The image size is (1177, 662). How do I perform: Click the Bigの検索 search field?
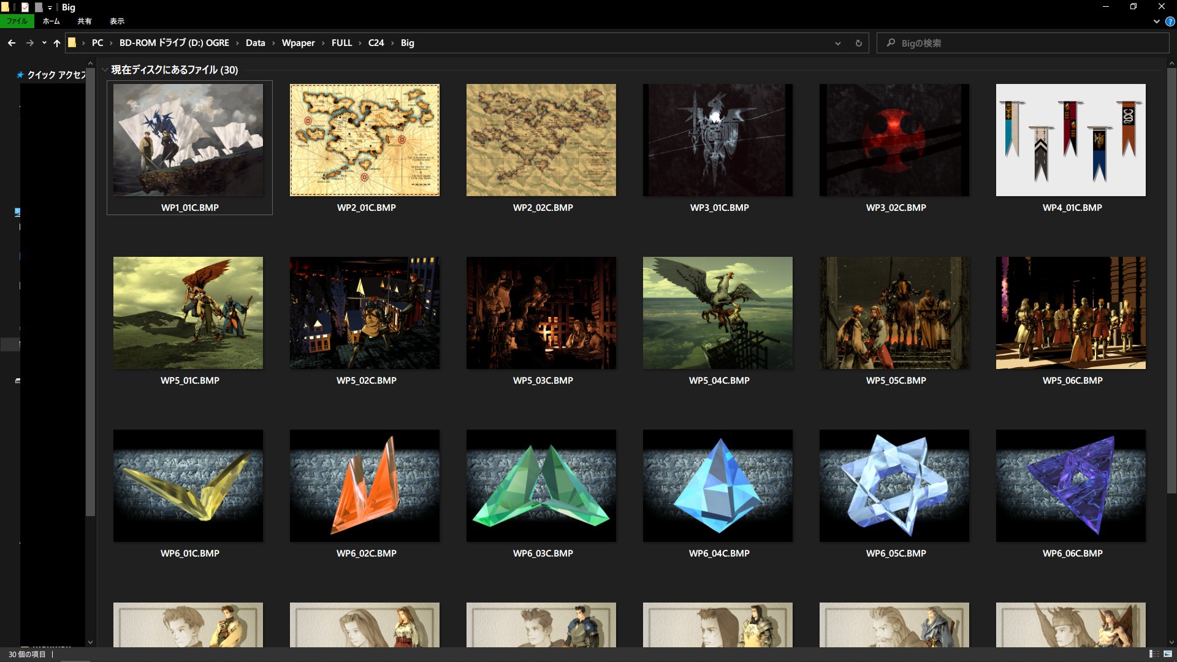pyautogui.click(x=1023, y=43)
